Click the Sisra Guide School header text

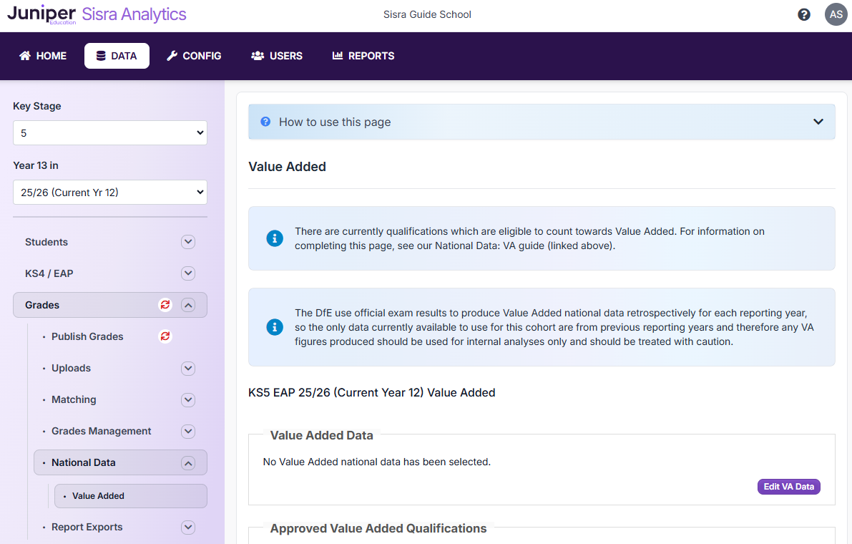pos(427,14)
